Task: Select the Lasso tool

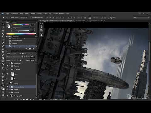Action: coord(3,30)
